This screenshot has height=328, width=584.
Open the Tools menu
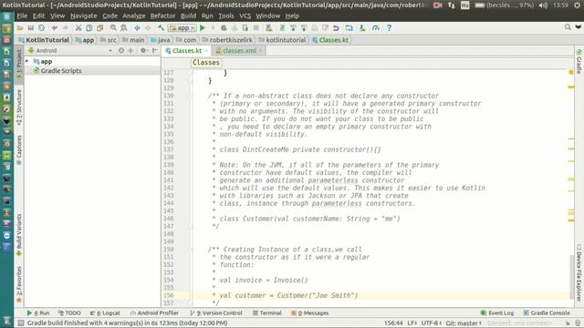(225, 16)
